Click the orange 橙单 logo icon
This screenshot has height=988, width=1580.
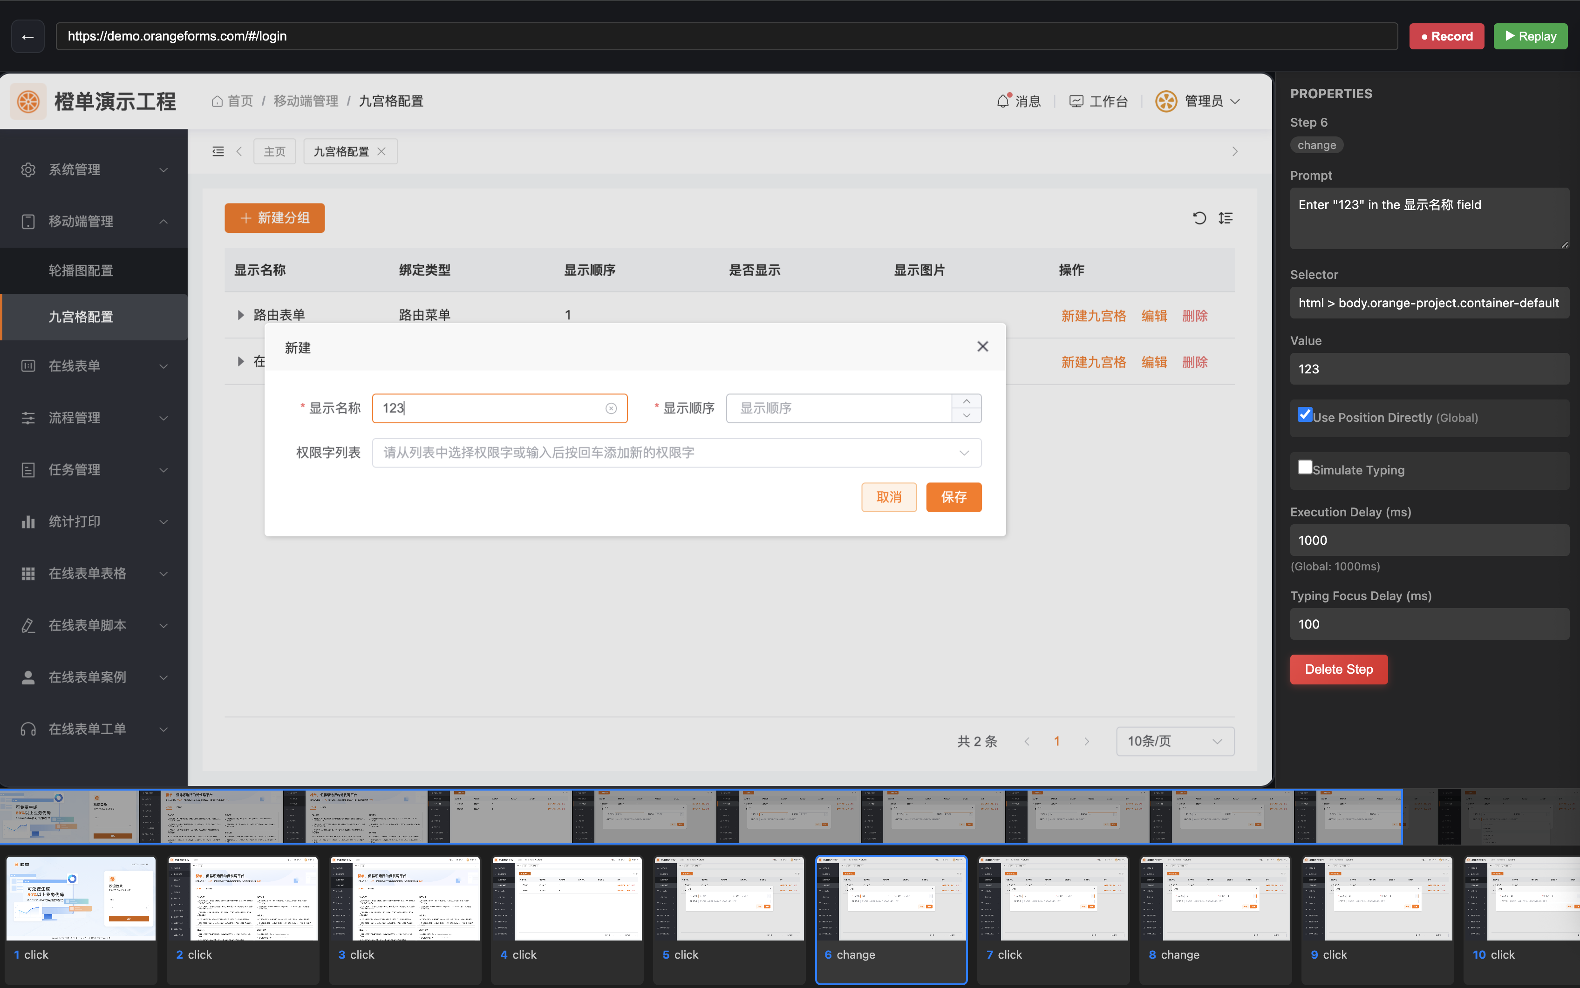point(27,102)
